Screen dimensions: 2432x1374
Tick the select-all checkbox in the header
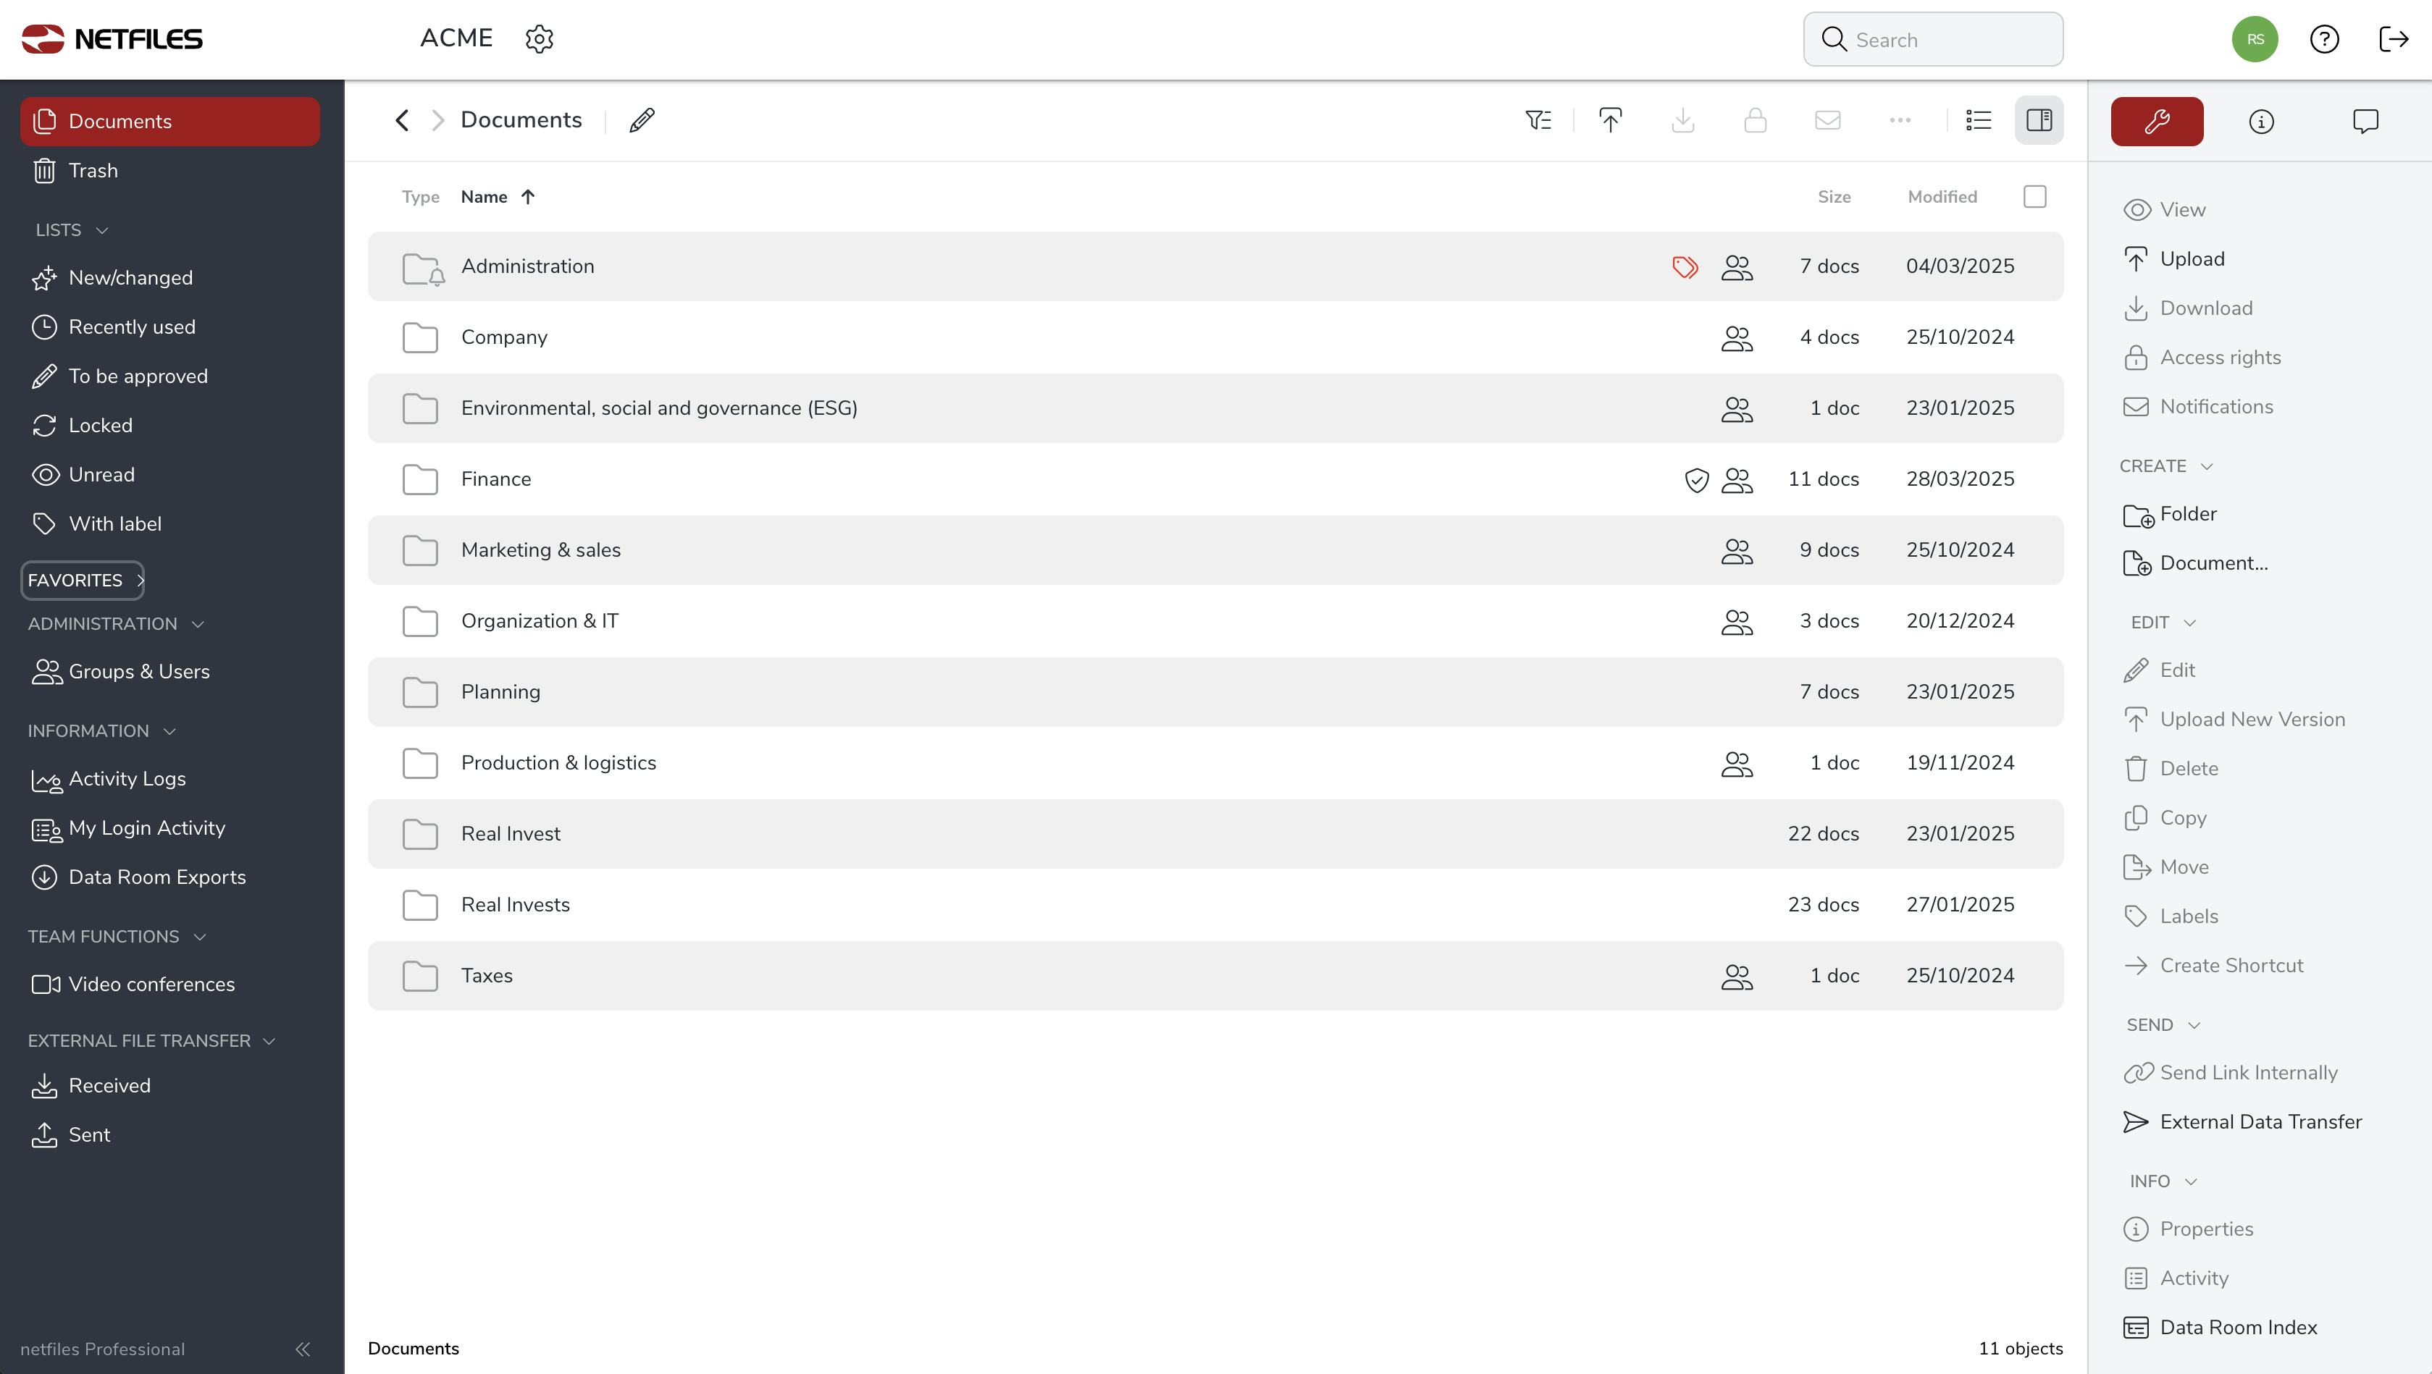(x=2034, y=196)
